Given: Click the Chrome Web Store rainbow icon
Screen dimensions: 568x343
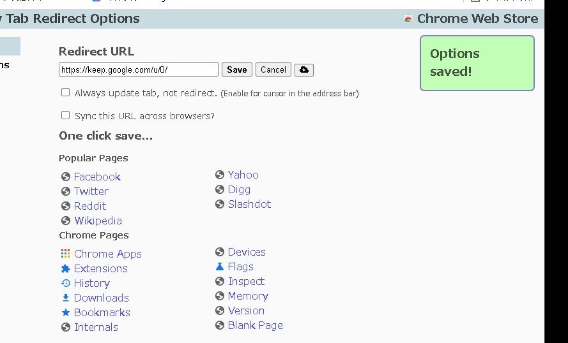Looking at the screenshot, I should point(408,18).
